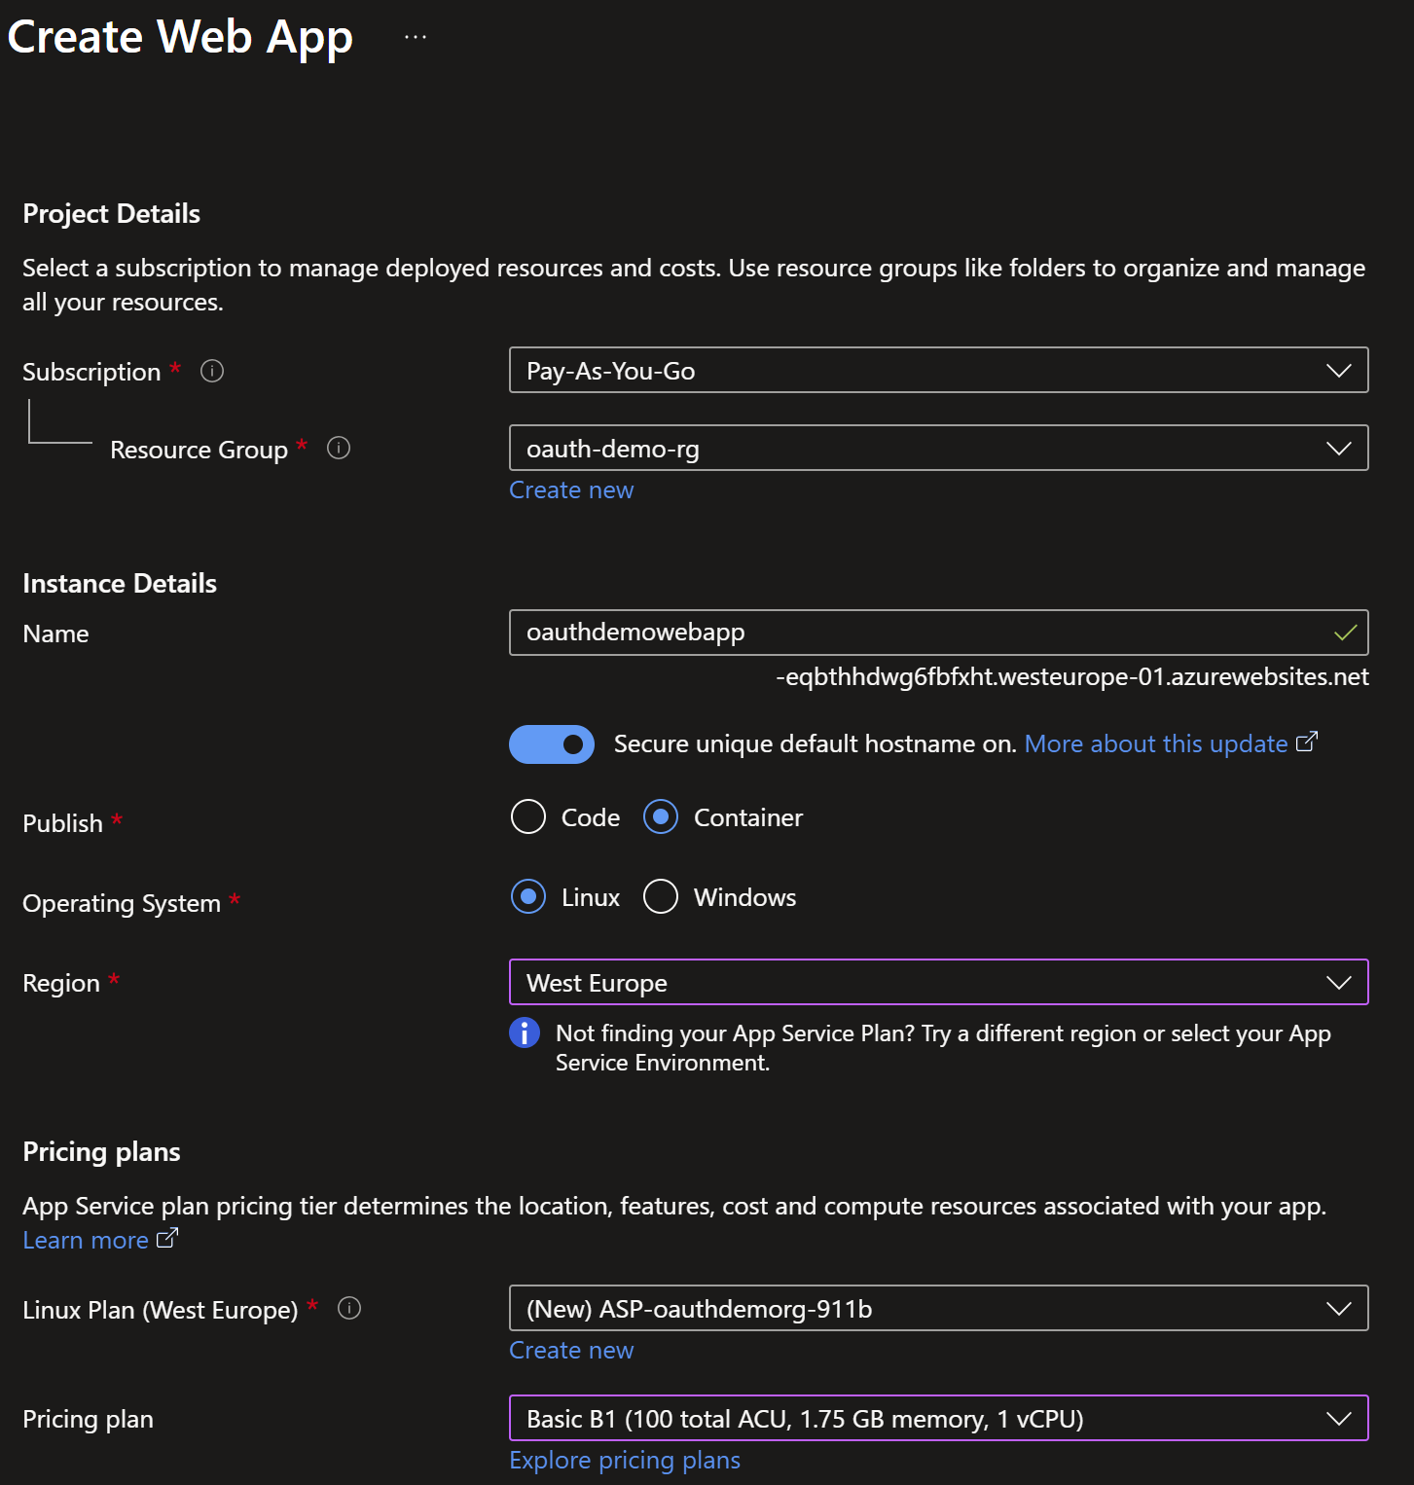Open the Region dropdown showing West Europe
The image size is (1414, 1485).
coord(938,982)
